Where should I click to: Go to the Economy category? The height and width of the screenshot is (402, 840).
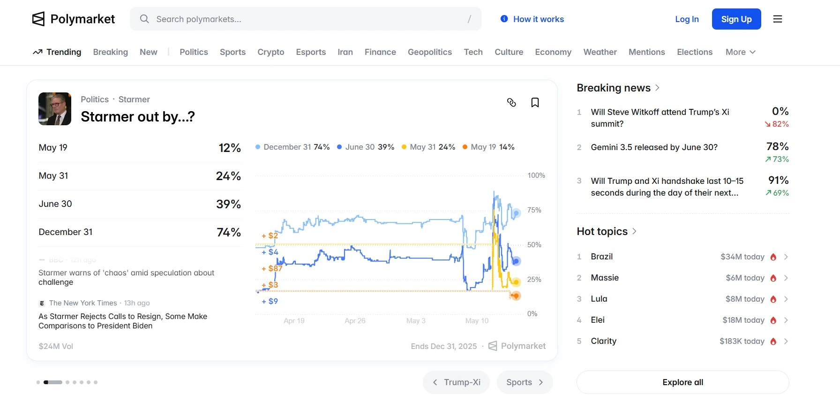tap(553, 52)
